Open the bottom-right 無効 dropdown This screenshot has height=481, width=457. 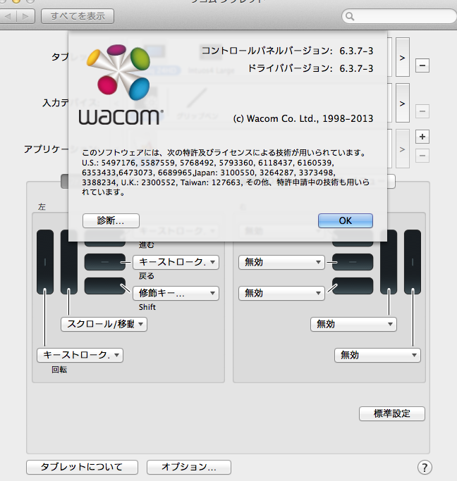pos(377,355)
